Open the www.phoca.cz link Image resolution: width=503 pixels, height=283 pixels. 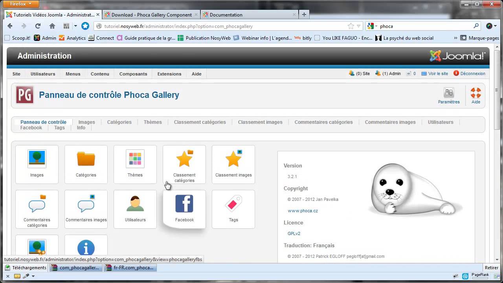tap(303, 211)
